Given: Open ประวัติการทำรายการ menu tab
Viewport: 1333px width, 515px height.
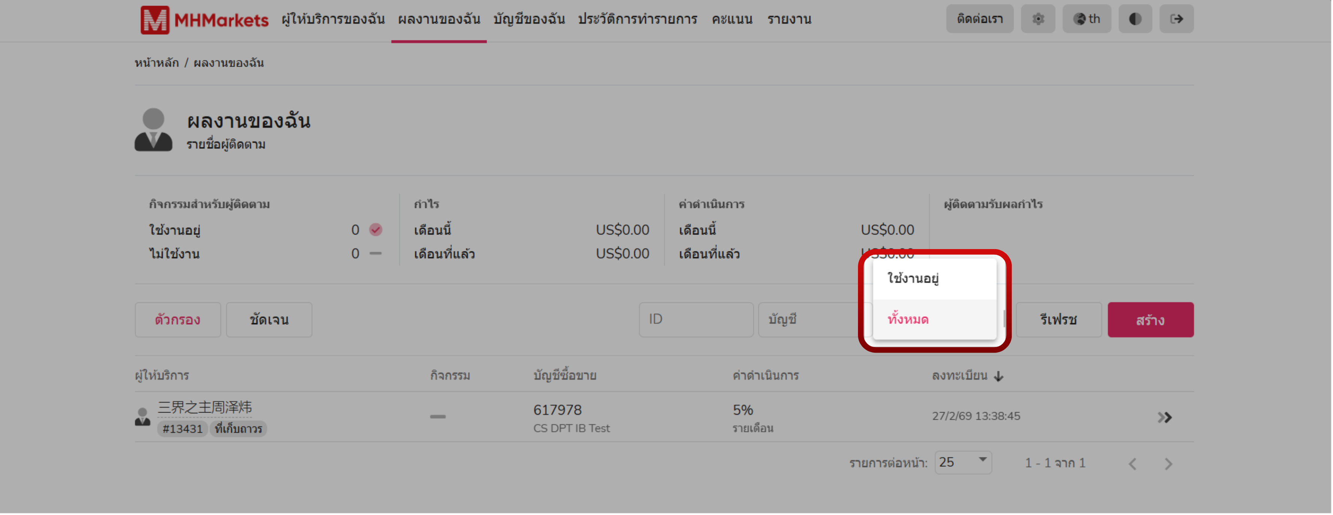Looking at the screenshot, I should tap(637, 20).
